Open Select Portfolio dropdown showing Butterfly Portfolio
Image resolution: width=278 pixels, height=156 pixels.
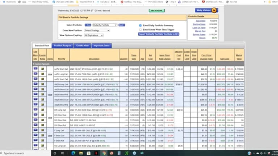(105, 25)
